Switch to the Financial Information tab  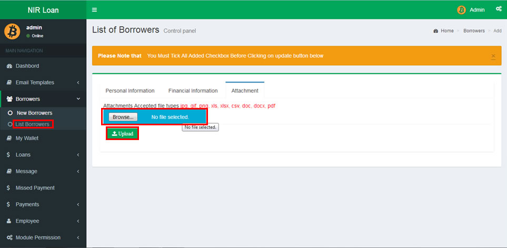click(193, 91)
